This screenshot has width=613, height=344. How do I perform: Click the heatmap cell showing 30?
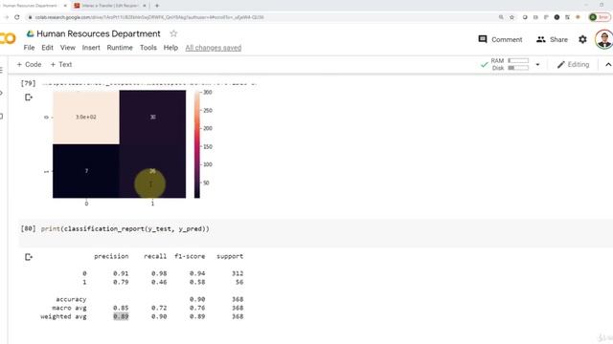pos(153,117)
